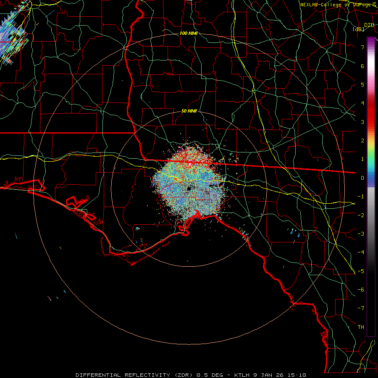
Task: Click the 5 tick label on the color scale
Action: (362, 84)
